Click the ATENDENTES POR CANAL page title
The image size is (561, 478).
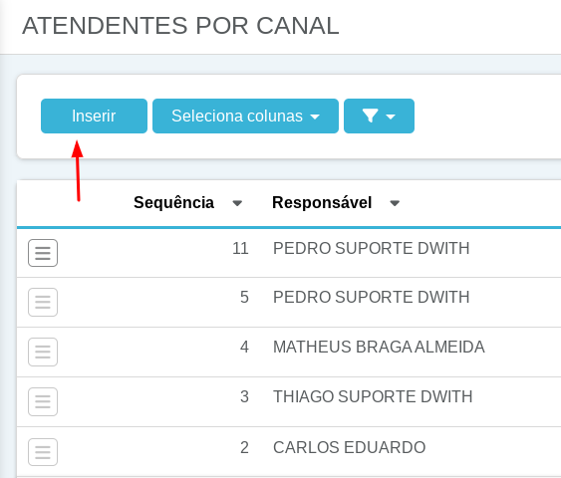pyautogui.click(x=180, y=26)
